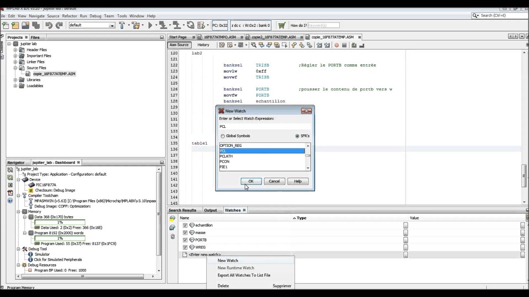Switch editor to History view

click(203, 45)
